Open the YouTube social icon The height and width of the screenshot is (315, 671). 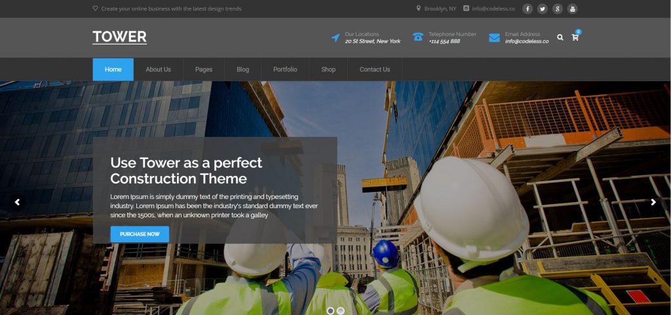(572, 9)
